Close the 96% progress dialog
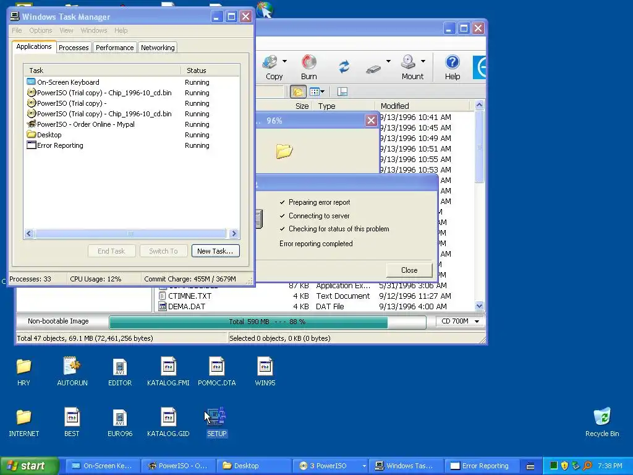The width and height of the screenshot is (633, 475). (x=371, y=121)
